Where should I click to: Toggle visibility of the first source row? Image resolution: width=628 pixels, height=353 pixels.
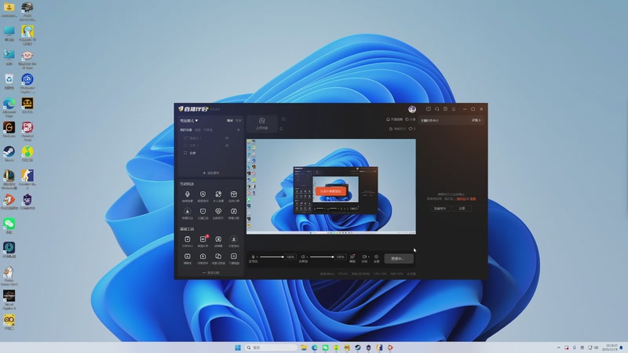227,138
